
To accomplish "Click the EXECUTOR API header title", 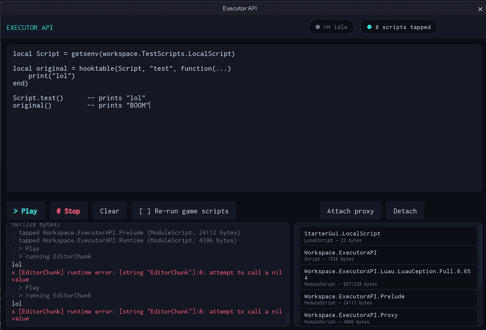I will (x=30, y=28).
